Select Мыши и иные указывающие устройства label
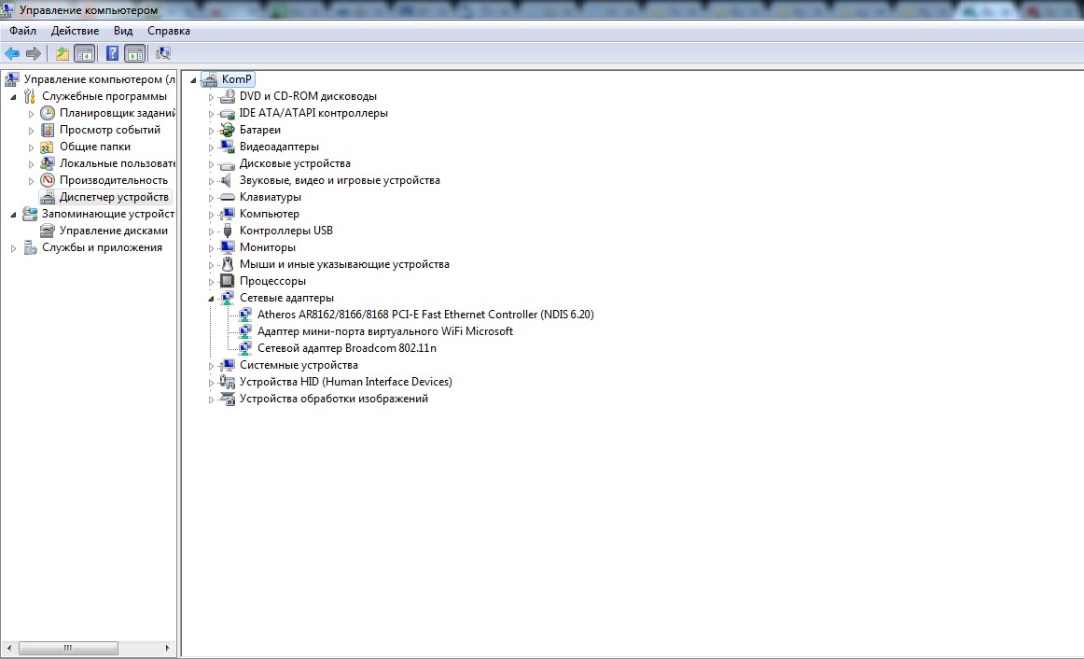 (x=344, y=264)
